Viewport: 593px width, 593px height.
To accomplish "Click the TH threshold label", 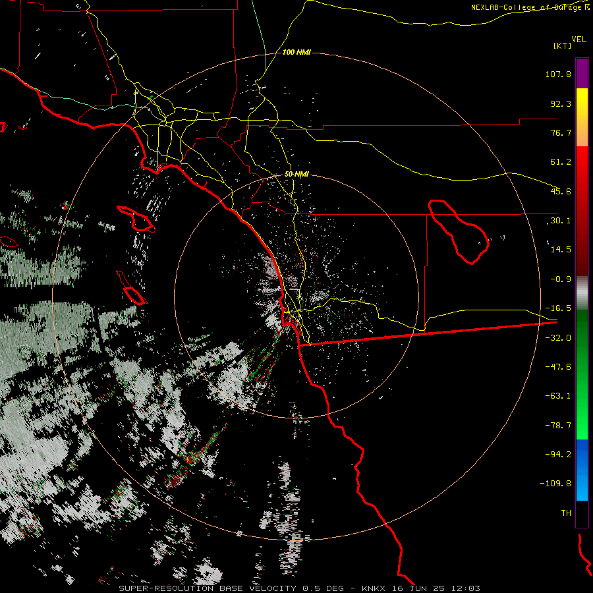I will coord(566,513).
